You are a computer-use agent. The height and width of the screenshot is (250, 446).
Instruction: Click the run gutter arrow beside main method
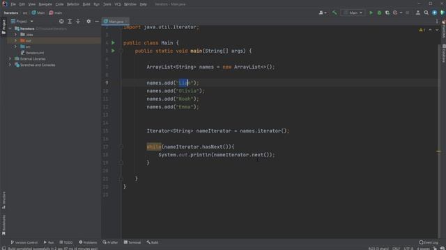(x=113, y=51)
